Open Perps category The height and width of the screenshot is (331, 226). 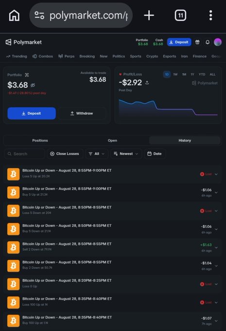point(67,56)
